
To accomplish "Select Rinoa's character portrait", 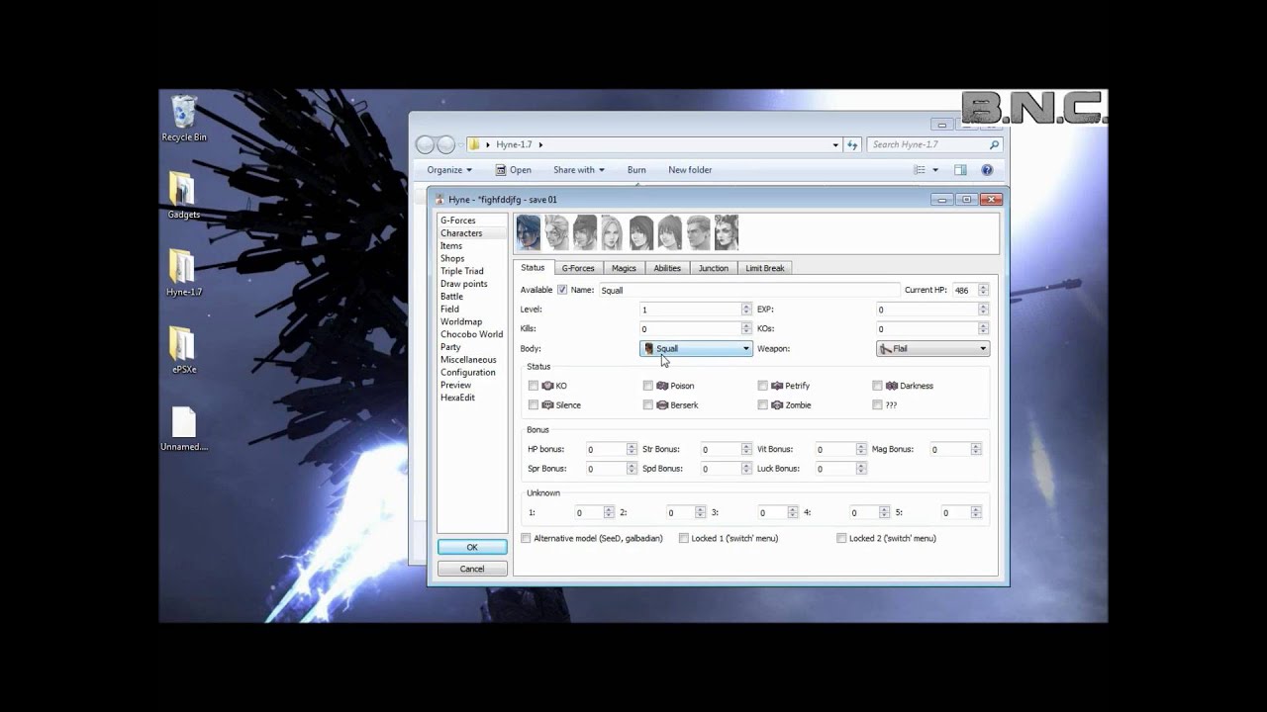I will [641, 233].
